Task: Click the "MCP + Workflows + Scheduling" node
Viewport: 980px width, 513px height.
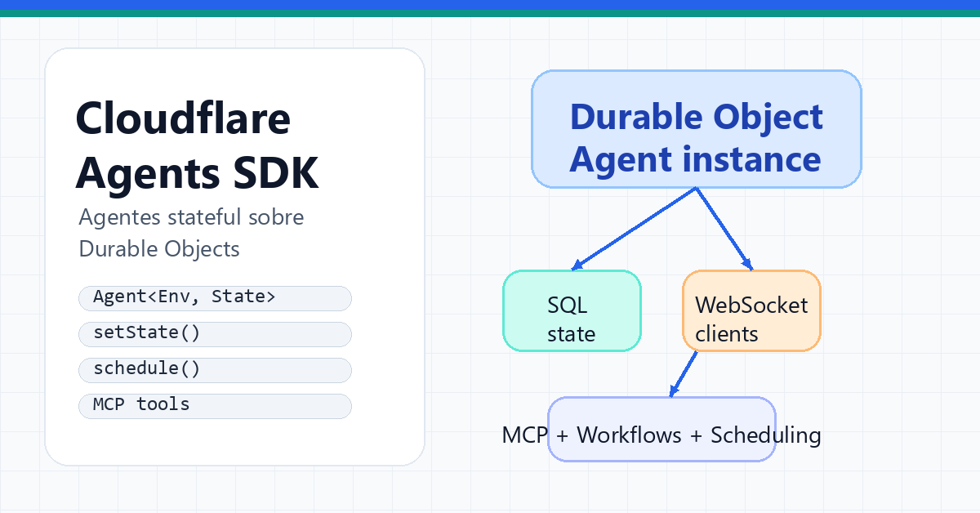Action: click(x=661, y=430)
